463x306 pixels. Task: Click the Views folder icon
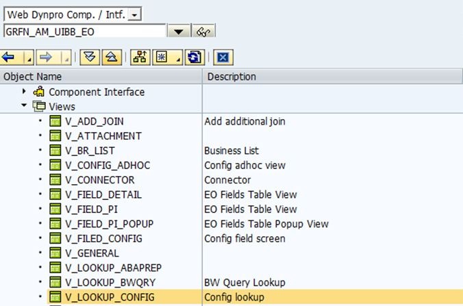click(39, 106)
